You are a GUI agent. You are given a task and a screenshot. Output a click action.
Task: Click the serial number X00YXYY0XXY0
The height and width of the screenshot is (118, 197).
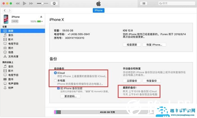[75, 38]
